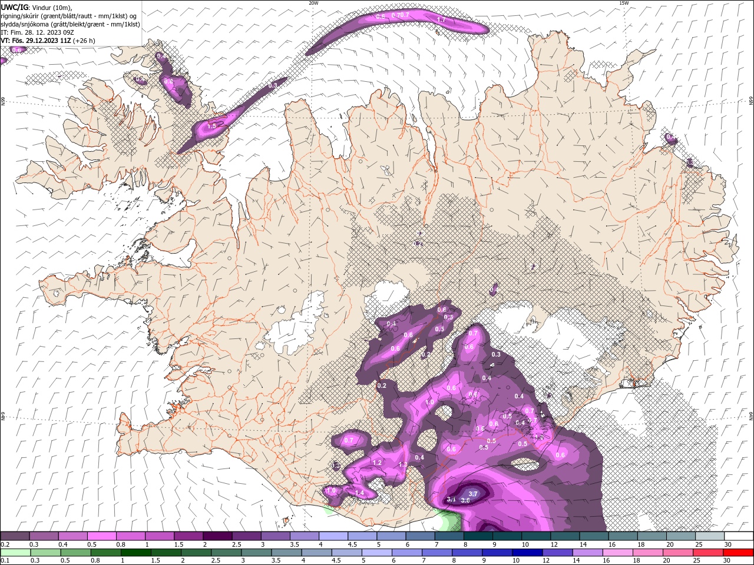Click the pale green rain swatch between 0.1 and 0.3
This screenshot has width=754, height=565.
coord(15,552)
